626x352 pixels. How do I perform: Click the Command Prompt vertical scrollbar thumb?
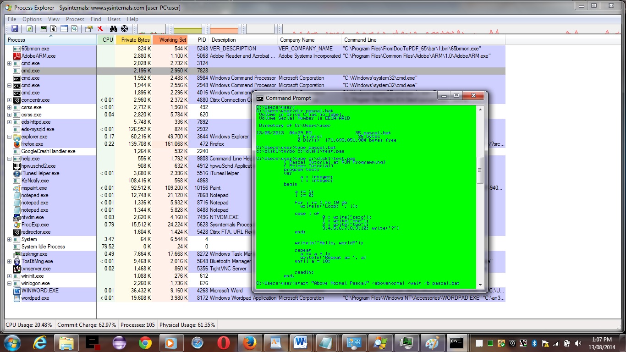pos(480,170)
